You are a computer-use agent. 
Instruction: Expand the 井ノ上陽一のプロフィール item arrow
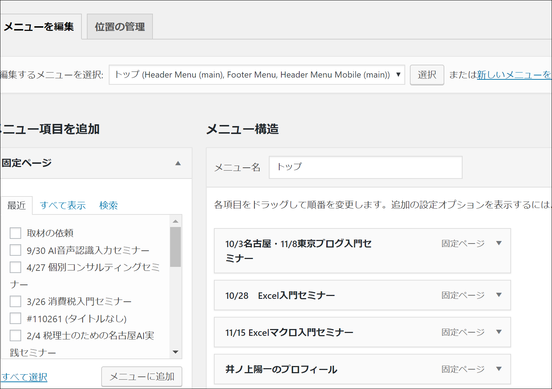pyautogui.click(x=499, y=369)
